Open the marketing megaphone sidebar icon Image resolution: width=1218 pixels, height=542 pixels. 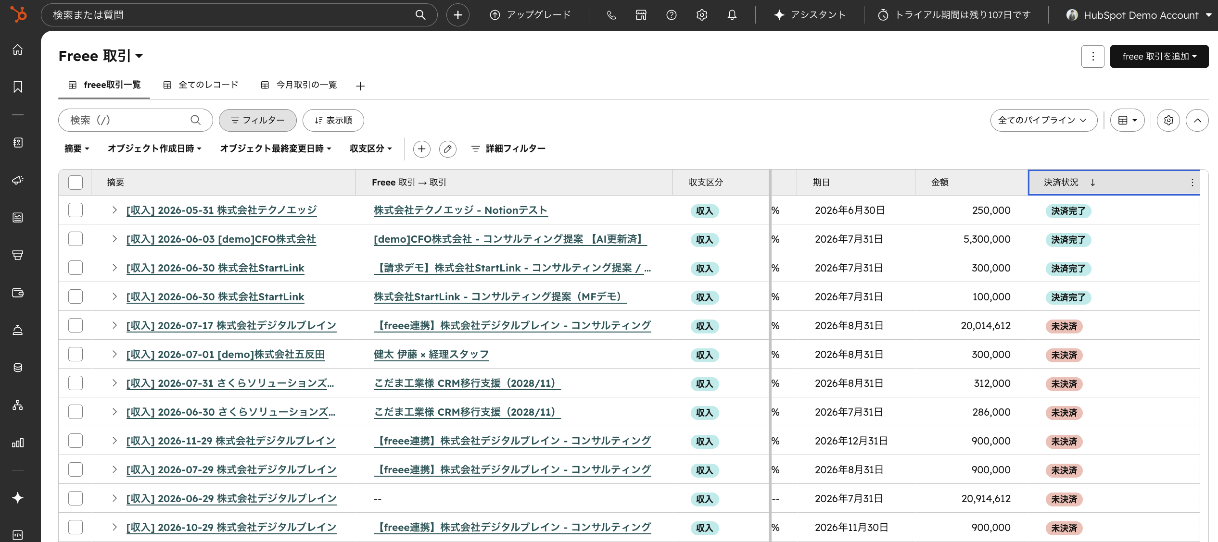pyautogui.click(x=18, y=180)
